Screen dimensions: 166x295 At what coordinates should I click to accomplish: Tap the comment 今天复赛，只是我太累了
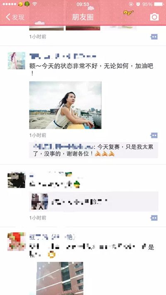coord(93,150)
